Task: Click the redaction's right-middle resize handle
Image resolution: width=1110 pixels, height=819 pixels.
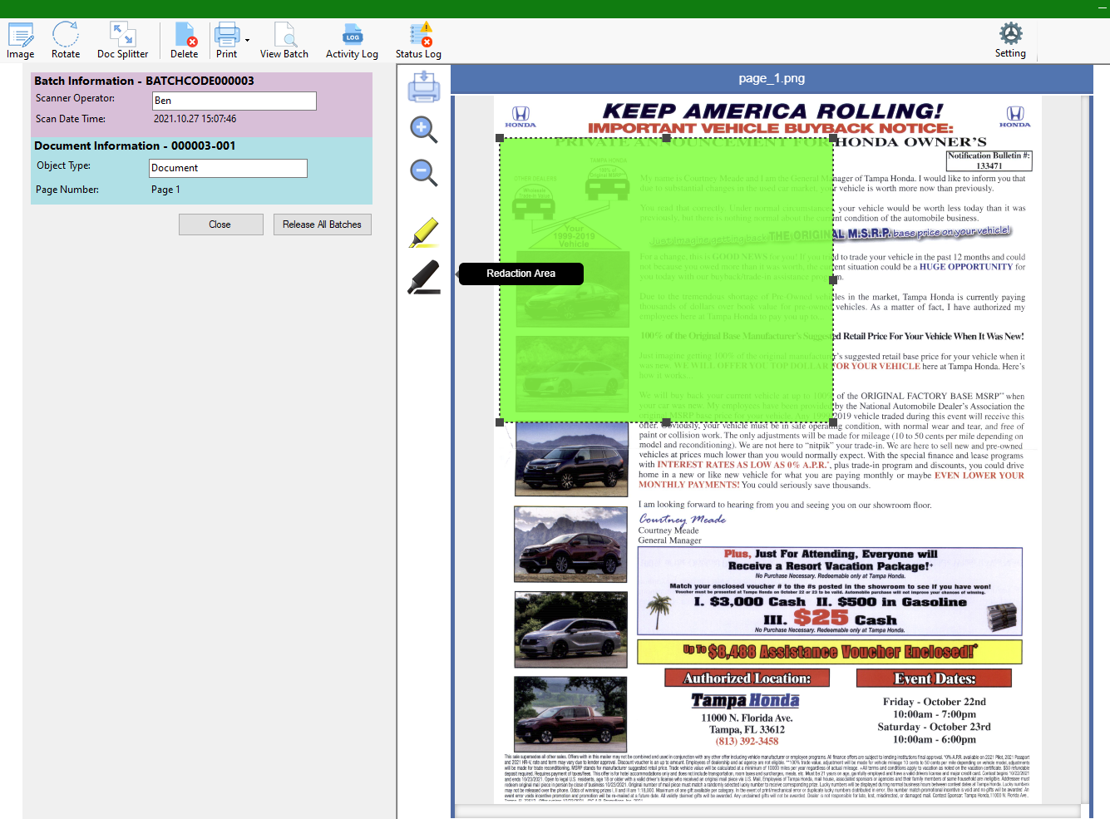Action: 833,280
